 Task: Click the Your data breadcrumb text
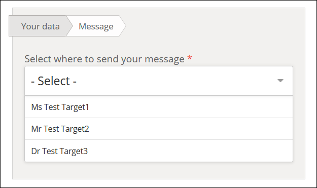[41, 26]
